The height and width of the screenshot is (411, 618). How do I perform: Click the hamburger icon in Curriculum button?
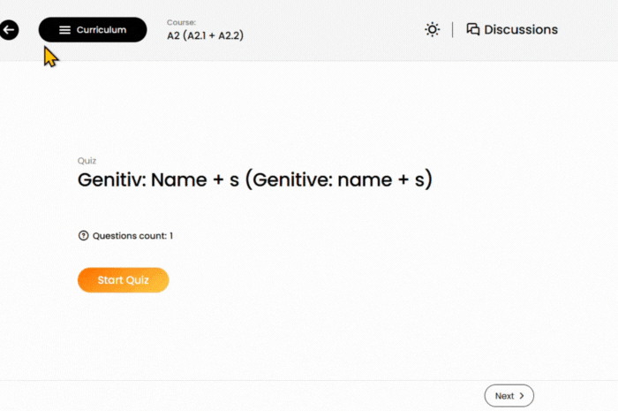[x=64, y=30]
